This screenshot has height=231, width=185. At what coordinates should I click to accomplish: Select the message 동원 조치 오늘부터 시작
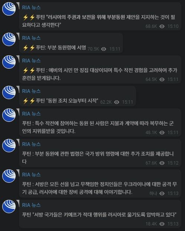(78, 96)
